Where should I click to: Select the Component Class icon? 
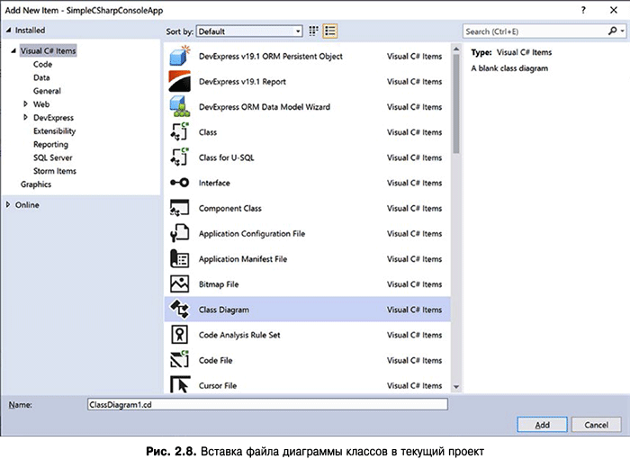point(178,208)
